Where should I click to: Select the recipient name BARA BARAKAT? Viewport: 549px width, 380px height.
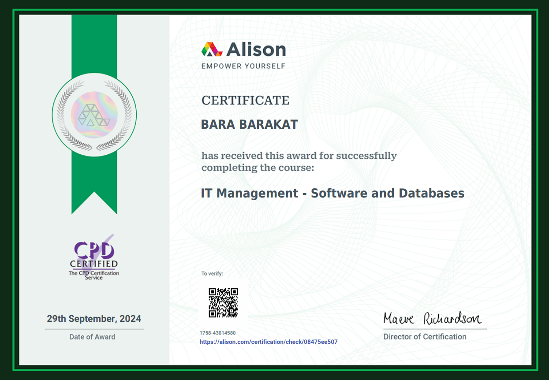[x=249, y=125]
